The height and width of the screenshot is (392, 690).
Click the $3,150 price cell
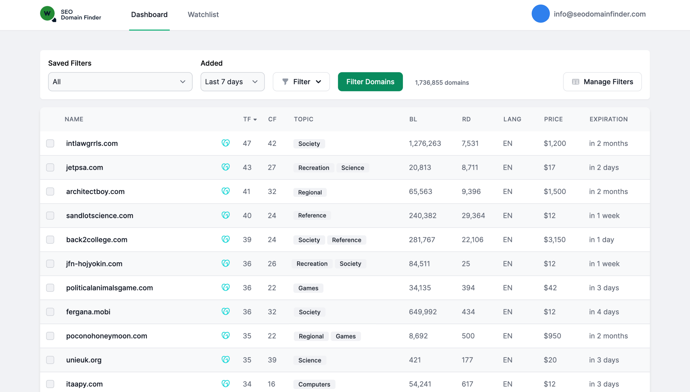554,240
